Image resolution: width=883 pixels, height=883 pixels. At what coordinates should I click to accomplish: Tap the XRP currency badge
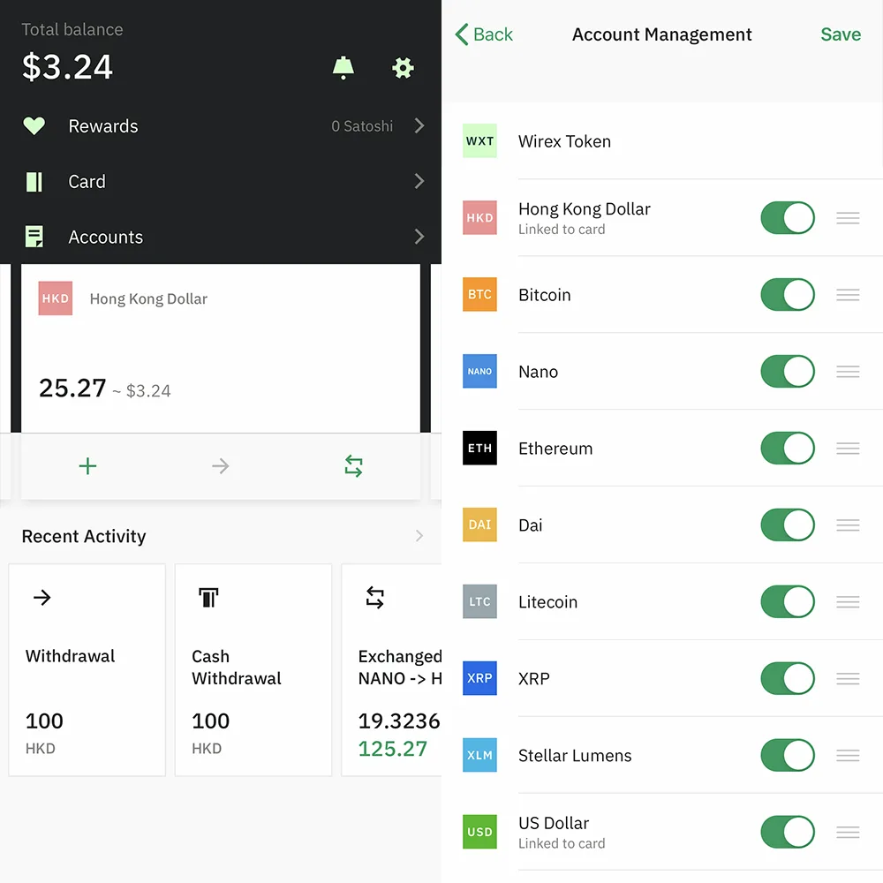[479, 678]
